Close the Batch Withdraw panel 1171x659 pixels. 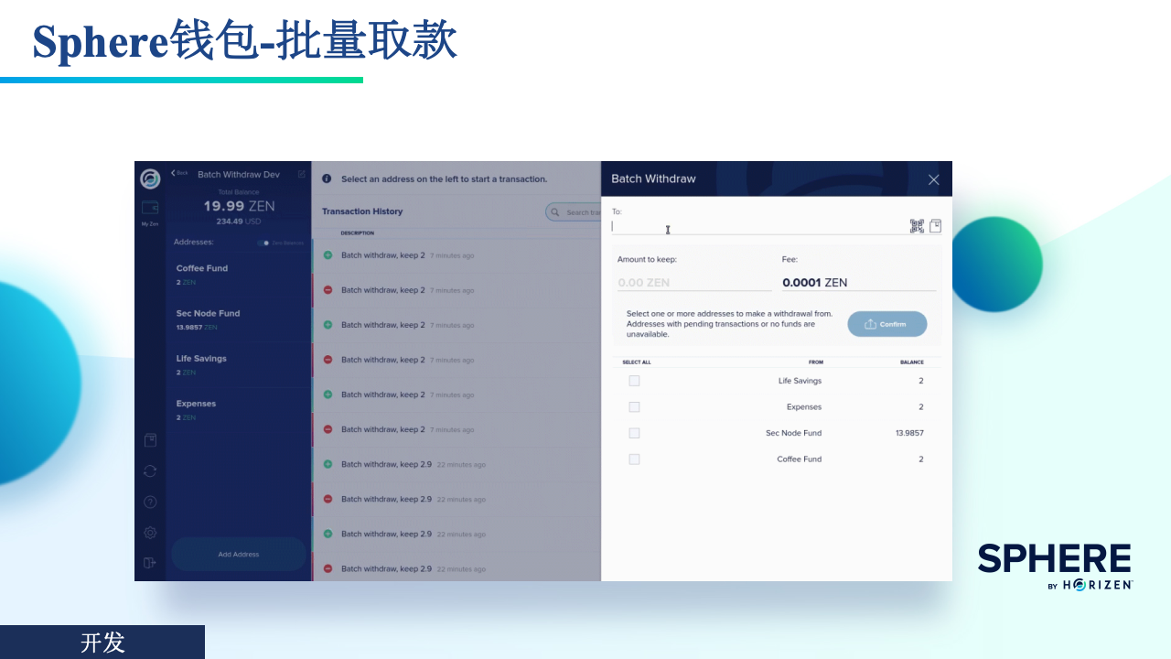pyautogui.click(x=933, y=179)
